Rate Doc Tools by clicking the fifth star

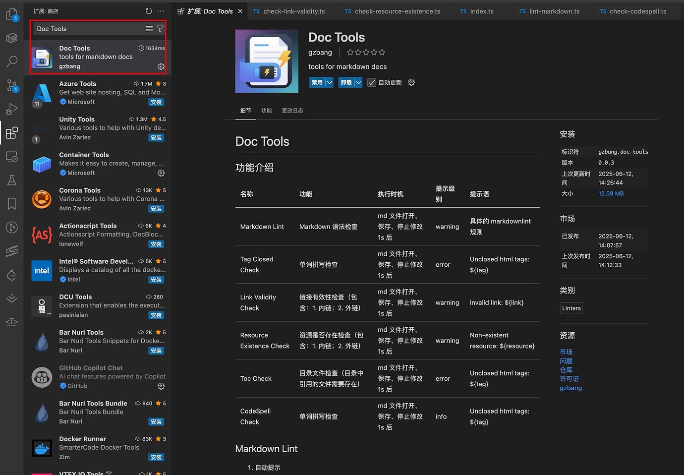[x=382, y=52]
